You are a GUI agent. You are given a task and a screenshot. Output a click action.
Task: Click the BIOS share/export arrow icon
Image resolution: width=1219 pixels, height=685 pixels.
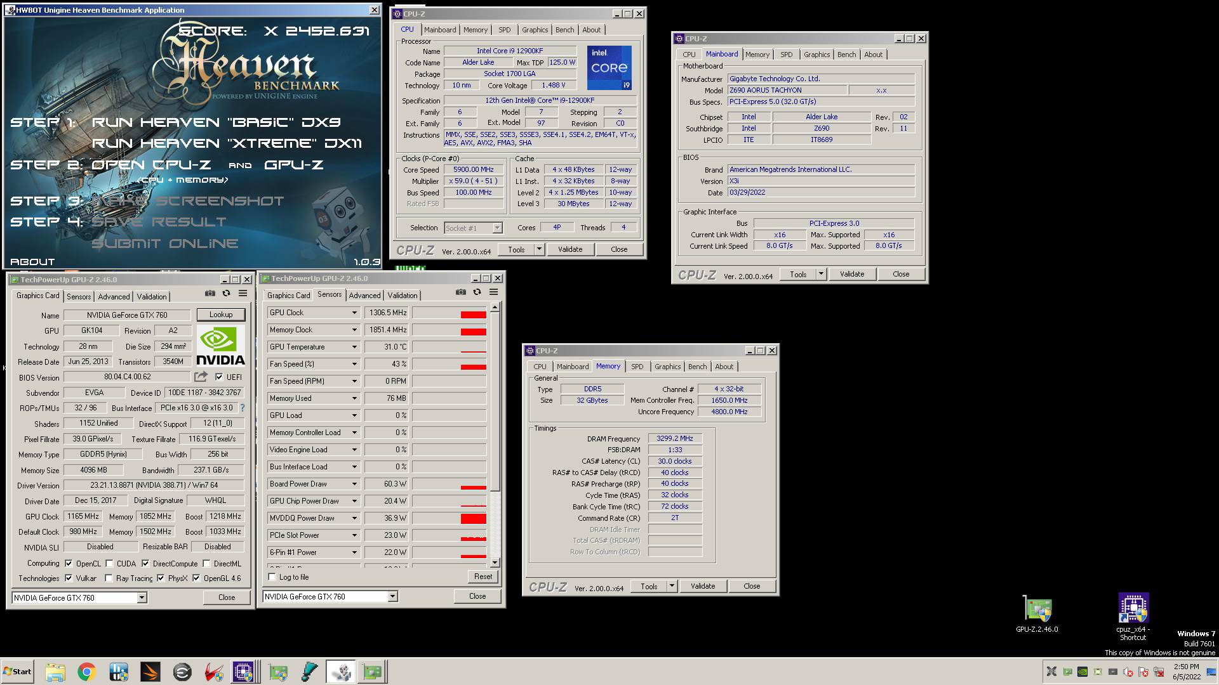(x=201, y=377)
